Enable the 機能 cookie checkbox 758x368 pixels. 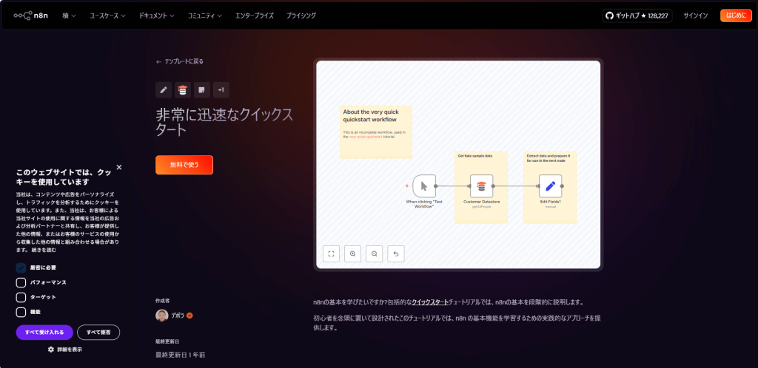click(x=21, y=312)
